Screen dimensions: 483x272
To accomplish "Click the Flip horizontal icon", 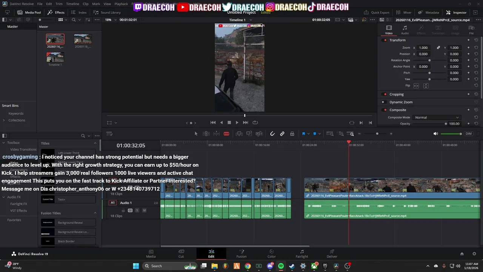I will coord(416,86).
